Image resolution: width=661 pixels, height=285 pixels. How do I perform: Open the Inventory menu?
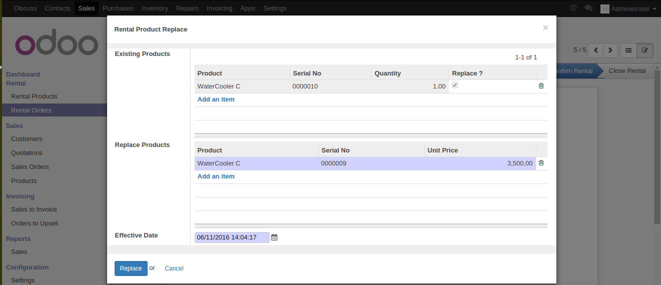[155, 8]
